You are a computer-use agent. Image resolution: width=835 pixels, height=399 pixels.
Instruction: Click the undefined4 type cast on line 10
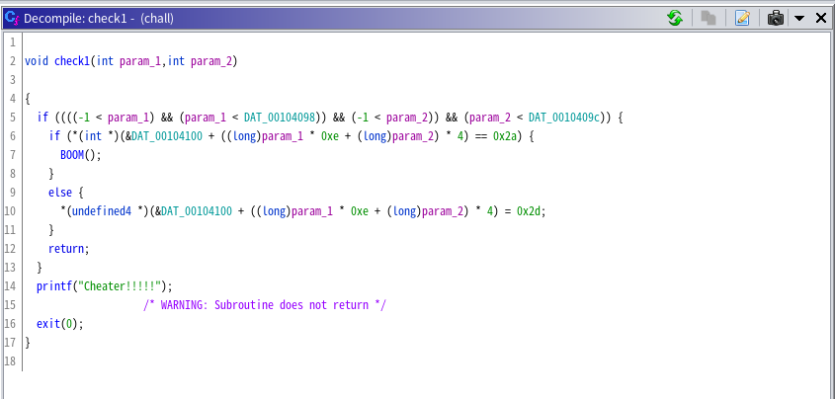[x=101, y=211]
